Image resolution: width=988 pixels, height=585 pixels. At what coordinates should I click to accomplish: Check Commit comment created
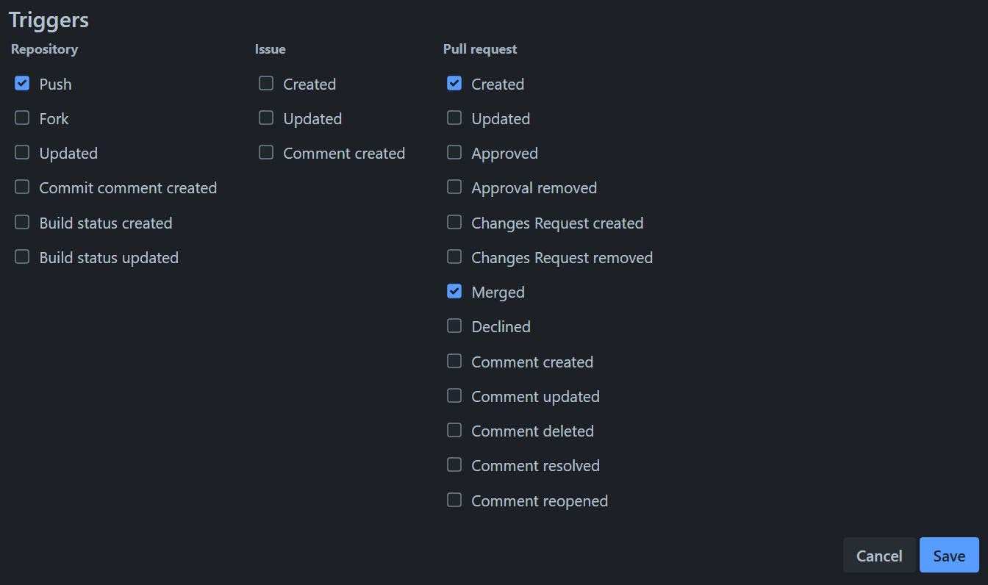[22, 187]
